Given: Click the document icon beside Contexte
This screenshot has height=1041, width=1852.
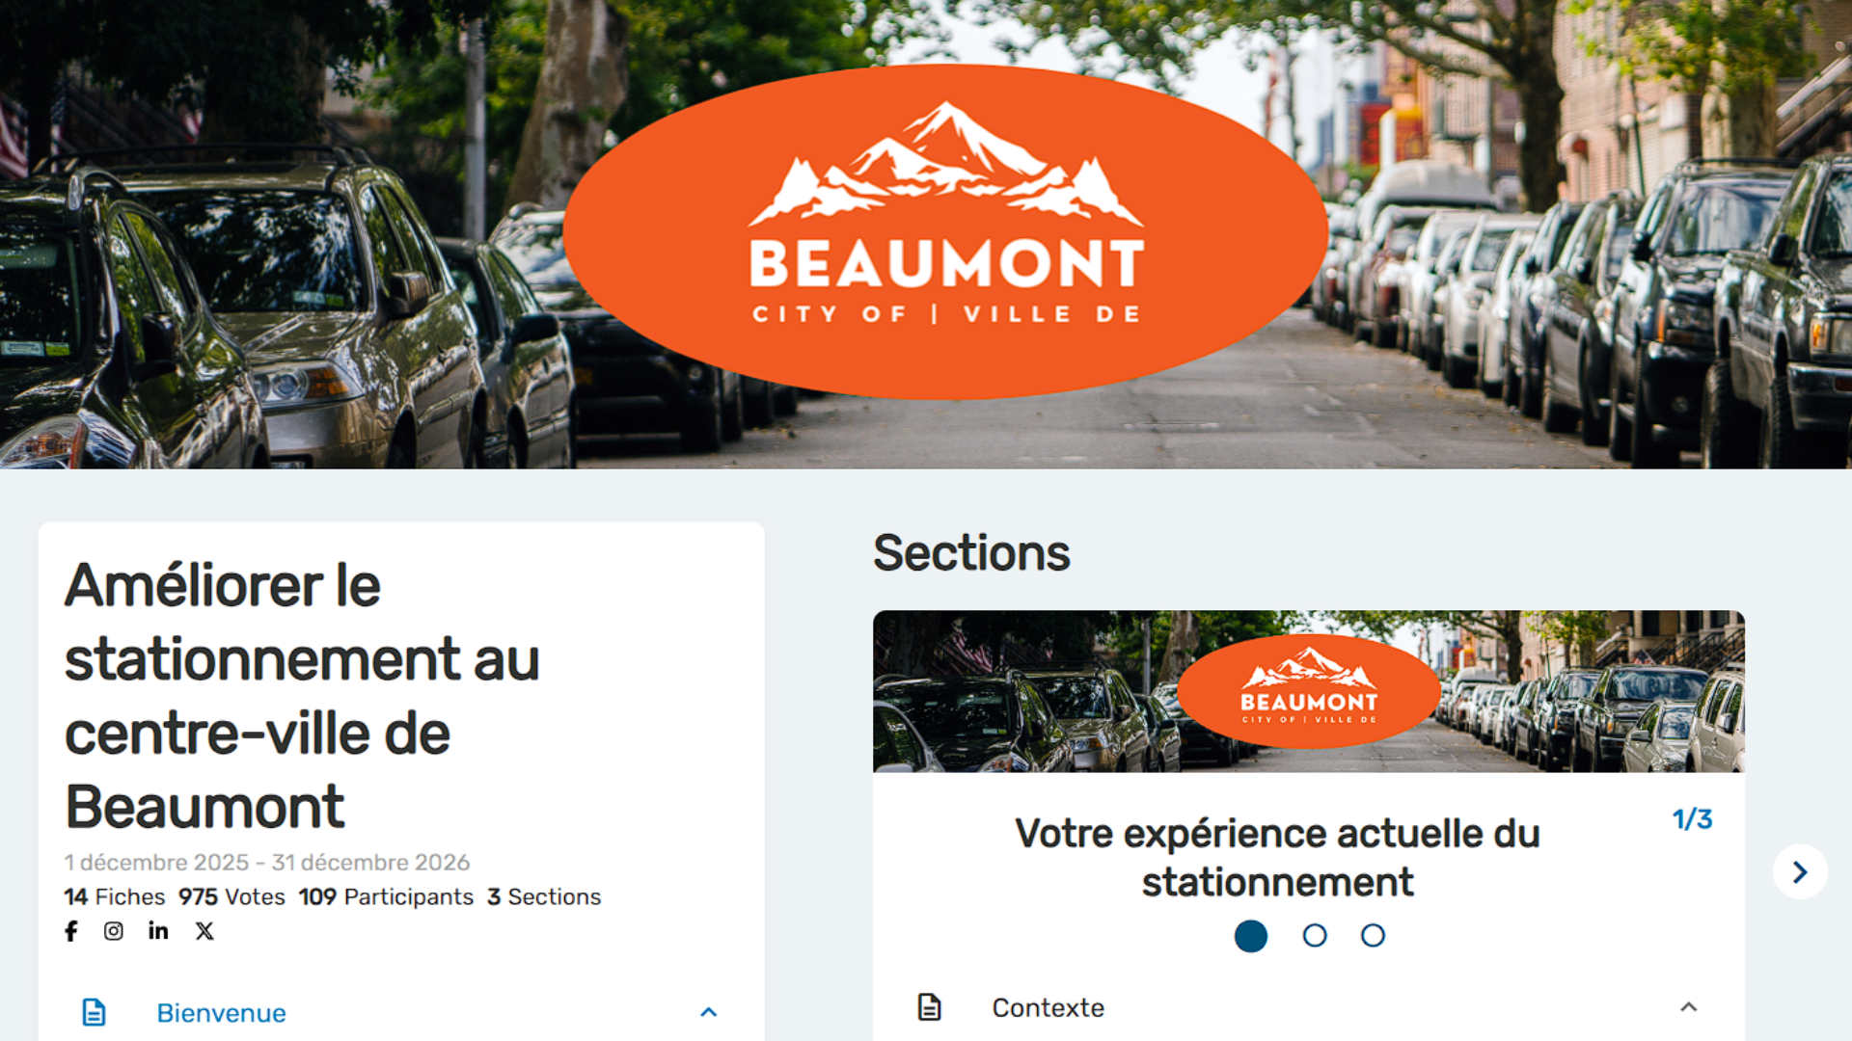Looking at the screenshot, I should pos(929,1007).
